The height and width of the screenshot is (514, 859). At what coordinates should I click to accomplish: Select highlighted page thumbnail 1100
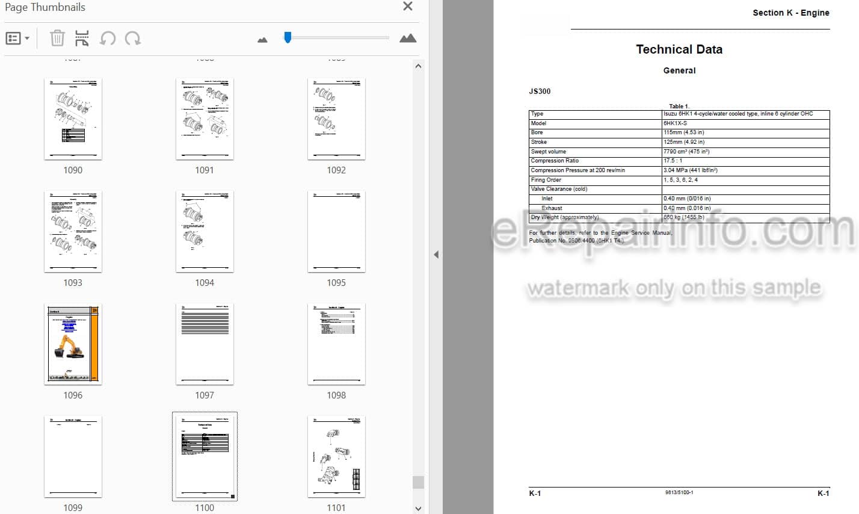(x=205, y=457)
